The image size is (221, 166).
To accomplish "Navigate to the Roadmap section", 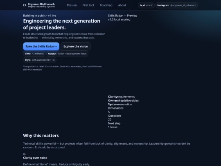I will click(x=106, y=5).
